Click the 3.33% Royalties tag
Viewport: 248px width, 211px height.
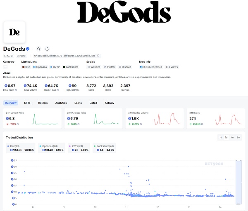pos(151,67)
